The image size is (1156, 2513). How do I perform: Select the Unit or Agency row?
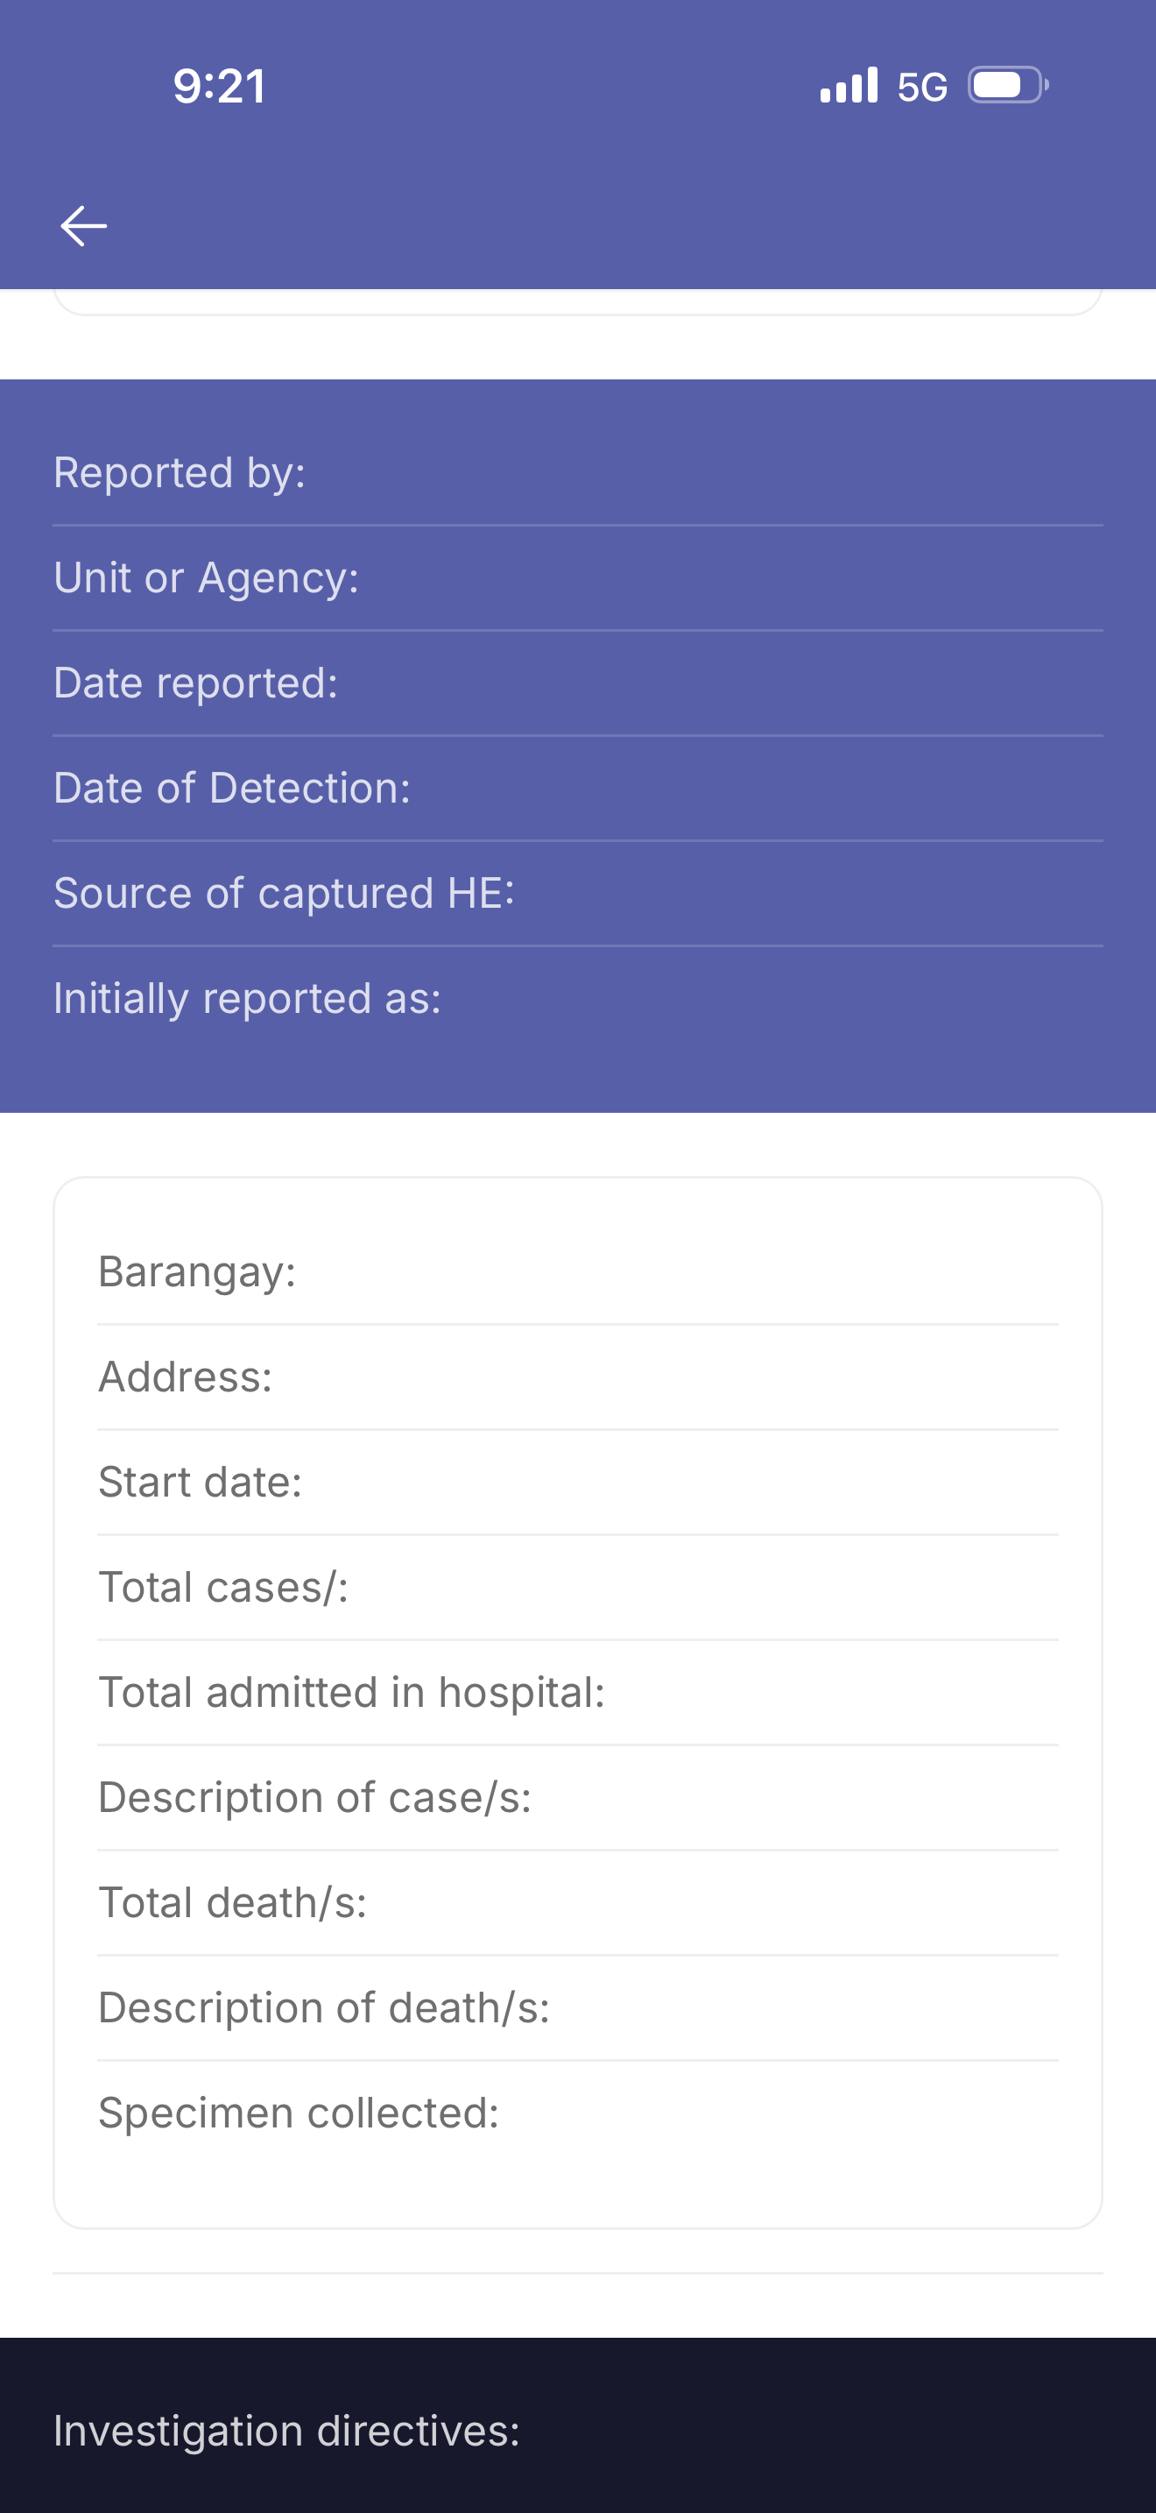click(x=577, y=577)
